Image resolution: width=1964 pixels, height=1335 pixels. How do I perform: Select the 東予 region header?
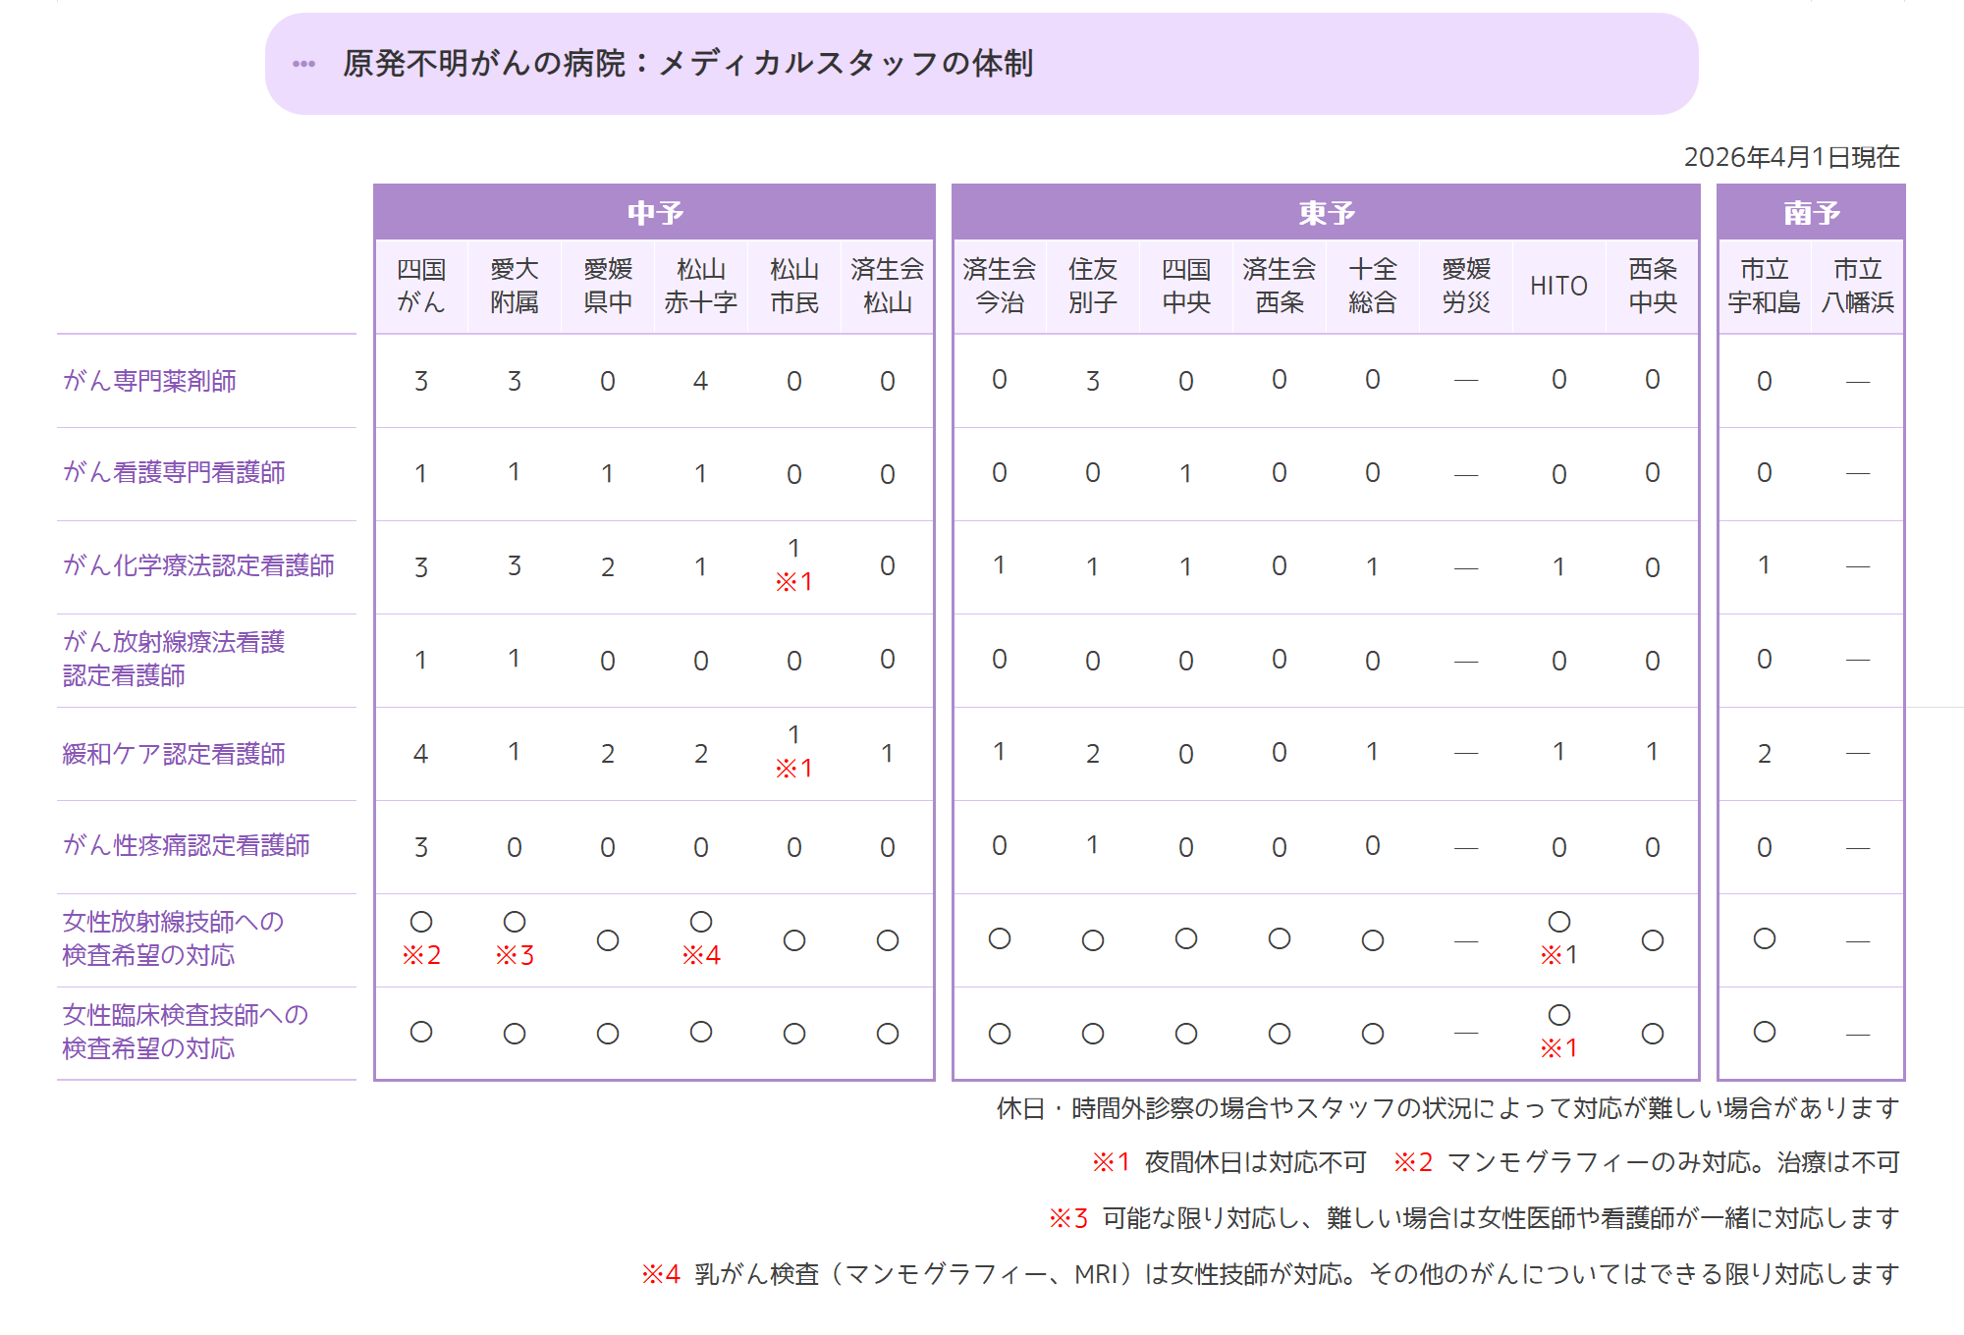[x=1326, y=212]
